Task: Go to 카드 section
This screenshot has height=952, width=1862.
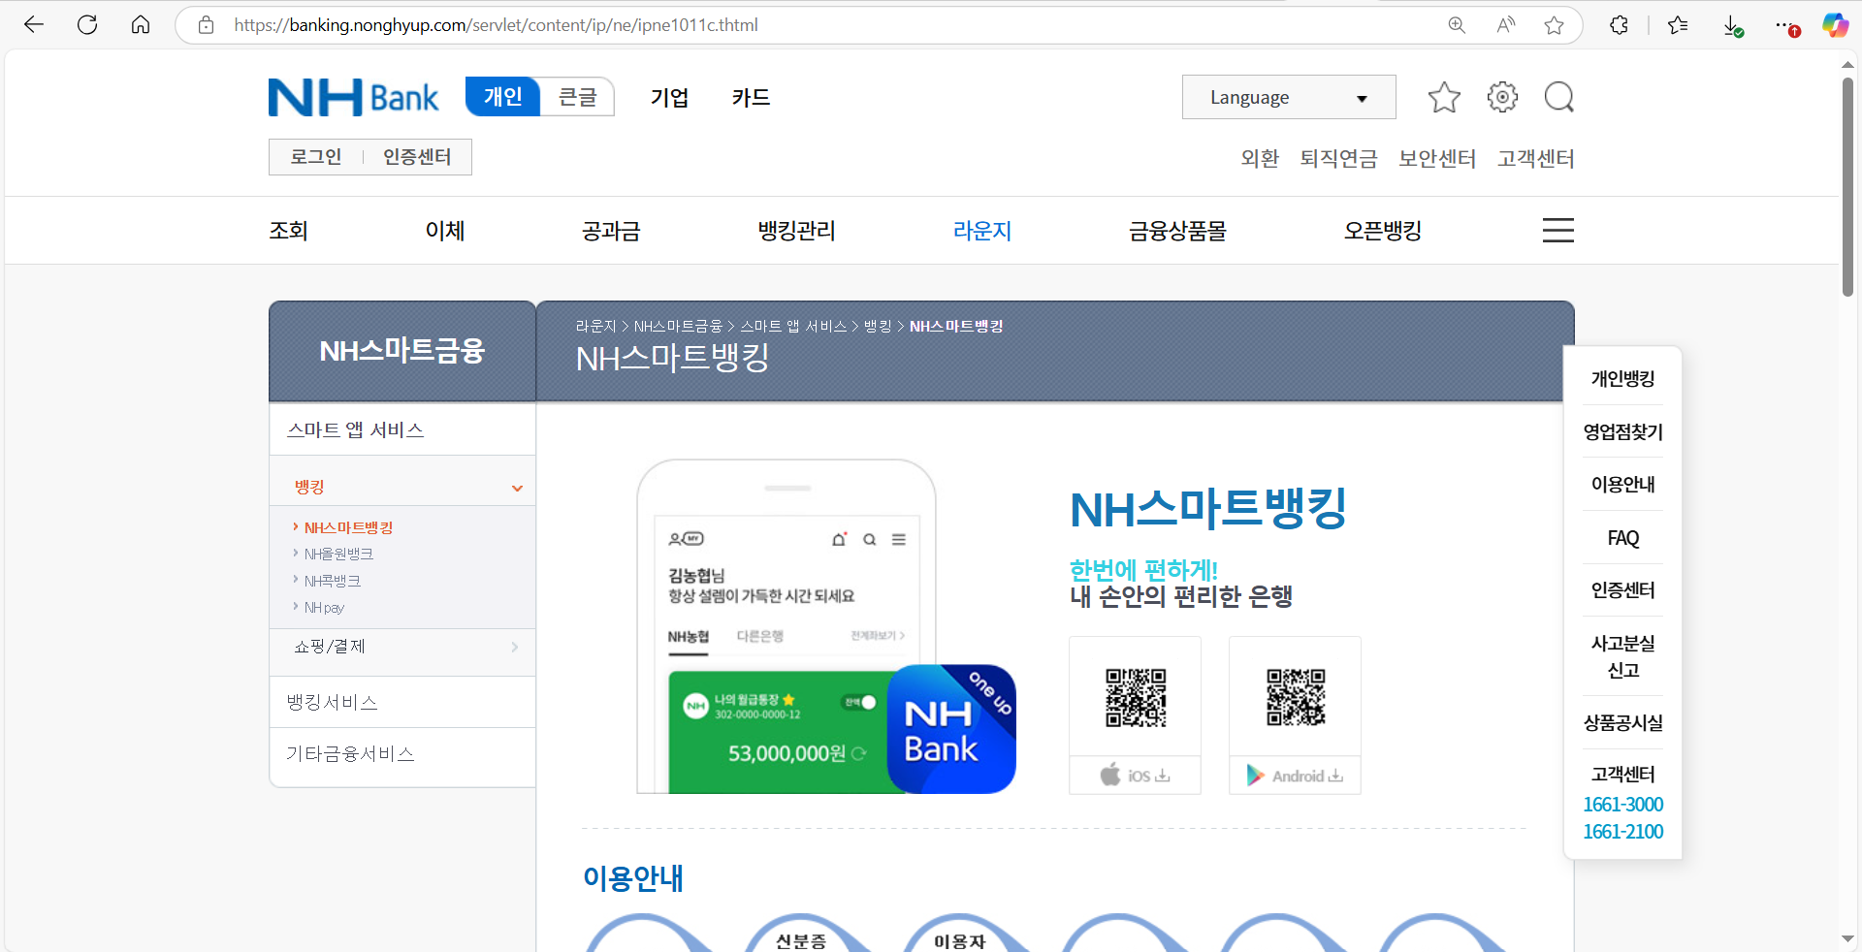Action: click(x=751, y=97)
